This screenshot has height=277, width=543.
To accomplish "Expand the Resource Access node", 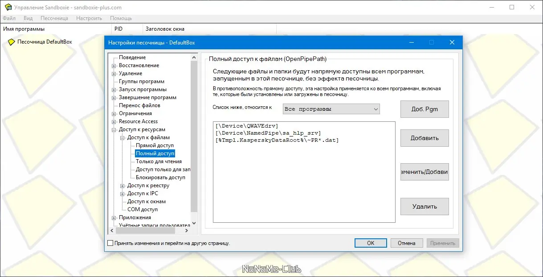I will pos(114,121).
